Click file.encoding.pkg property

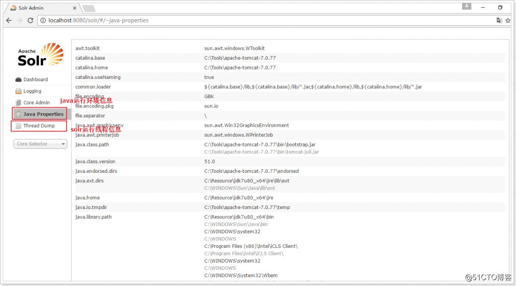94,106
